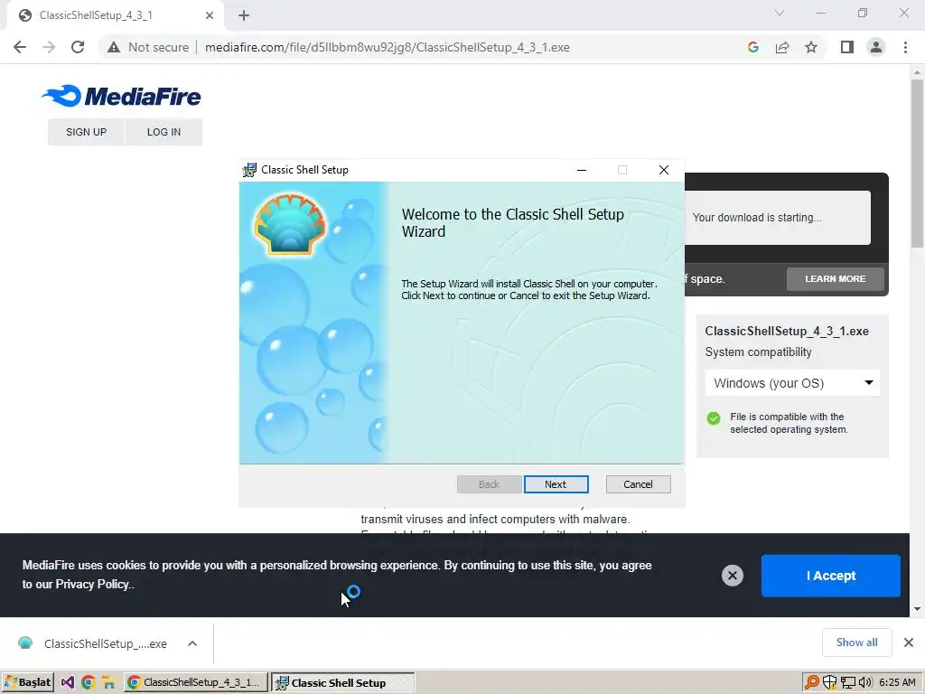Open the Başlat start menu
The width and height of the screenshot is (925, 694).
pos(27,682)
